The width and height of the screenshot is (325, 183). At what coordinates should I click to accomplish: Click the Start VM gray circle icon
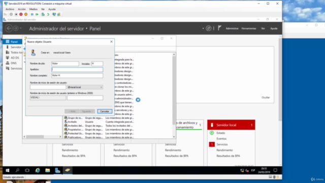11,14
